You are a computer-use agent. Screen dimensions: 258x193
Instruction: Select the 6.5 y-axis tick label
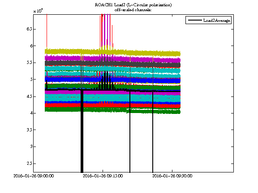point(29,29)
